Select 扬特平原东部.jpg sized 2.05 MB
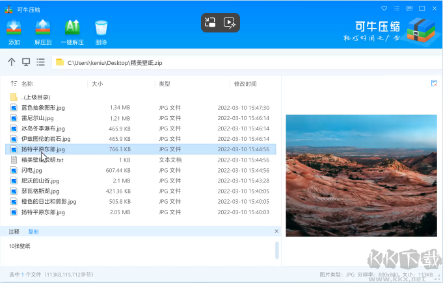 tap(141, 212)
